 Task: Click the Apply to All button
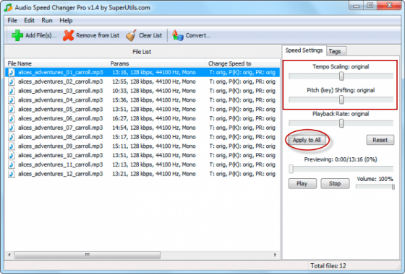307,140
